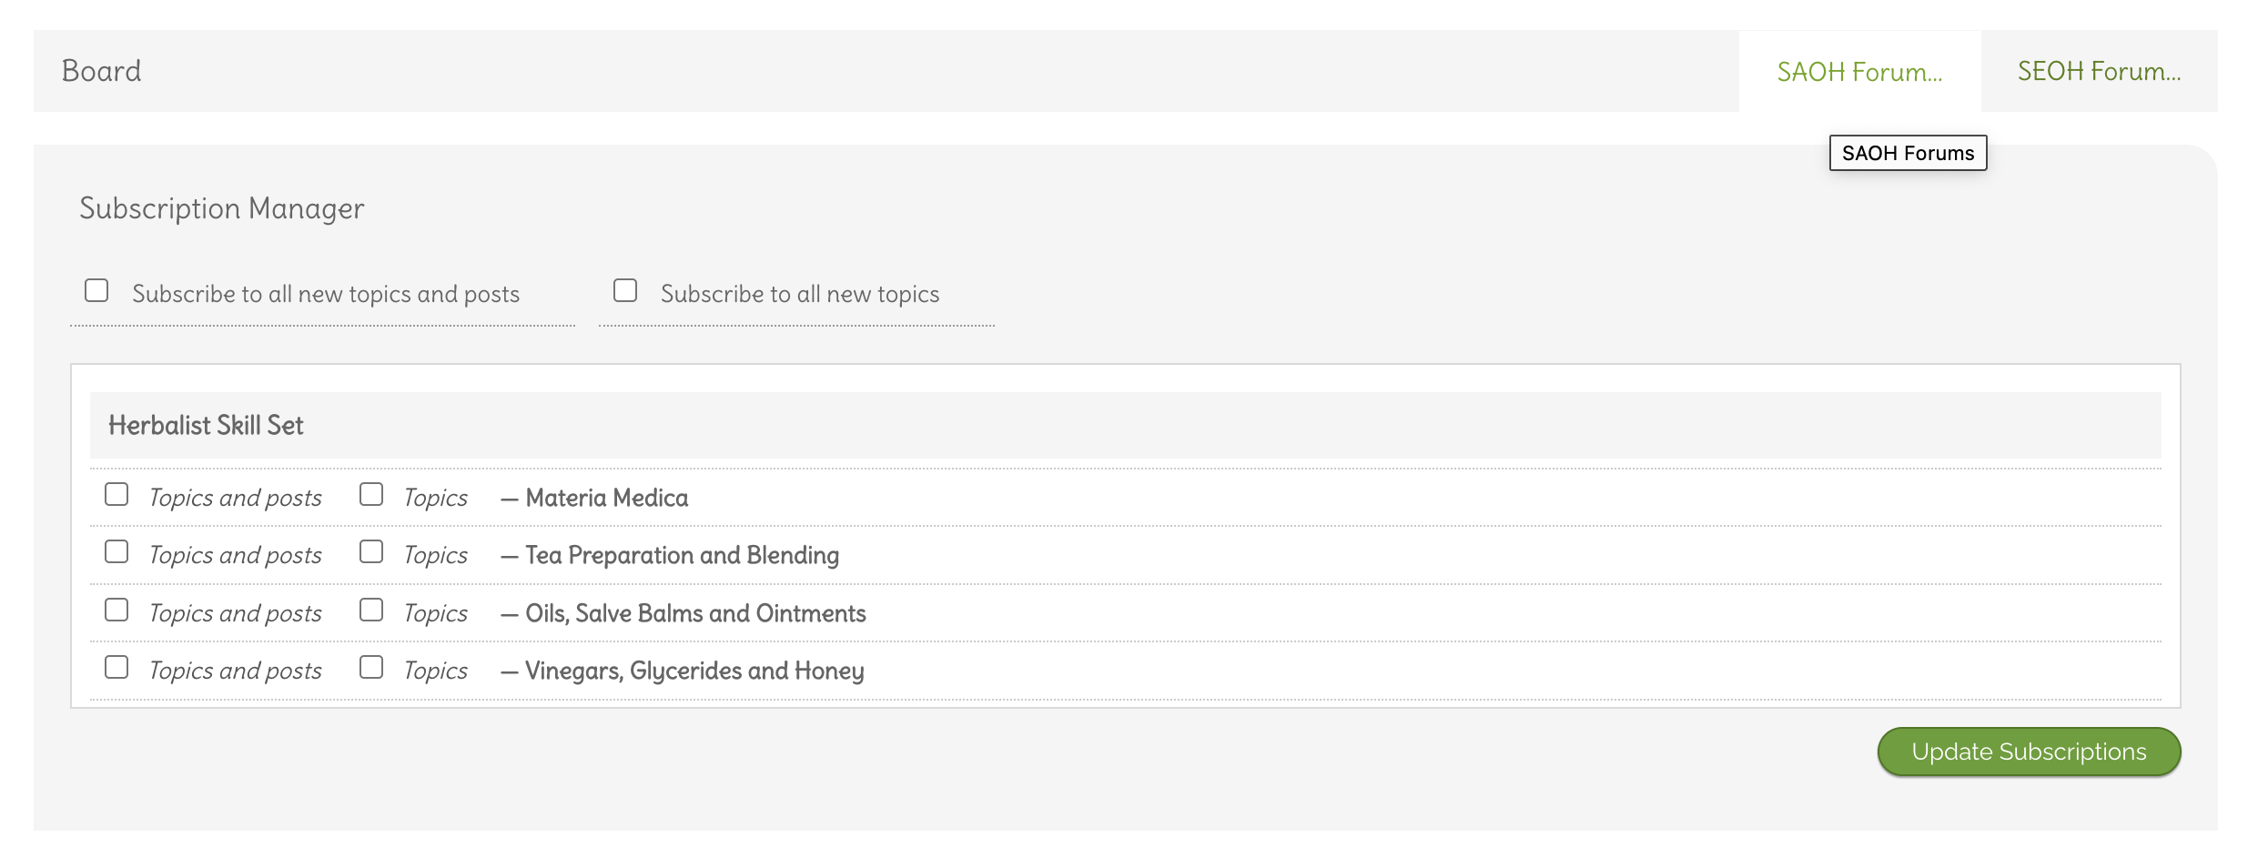Tick Topics-only checkbox for Materia Medica

pyautogui.click(x=371, y=495)
